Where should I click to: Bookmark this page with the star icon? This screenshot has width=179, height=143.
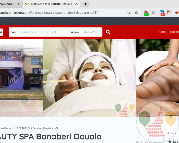click(136, 12)
